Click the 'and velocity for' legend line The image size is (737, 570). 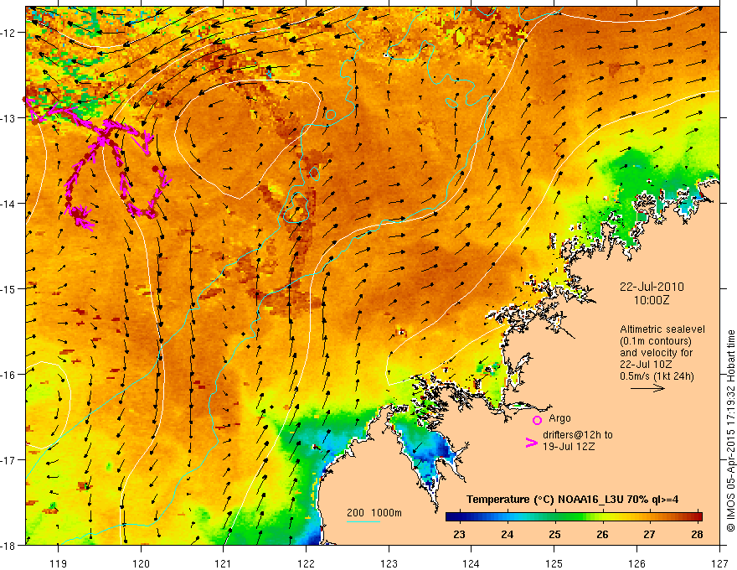click(656, 353)
